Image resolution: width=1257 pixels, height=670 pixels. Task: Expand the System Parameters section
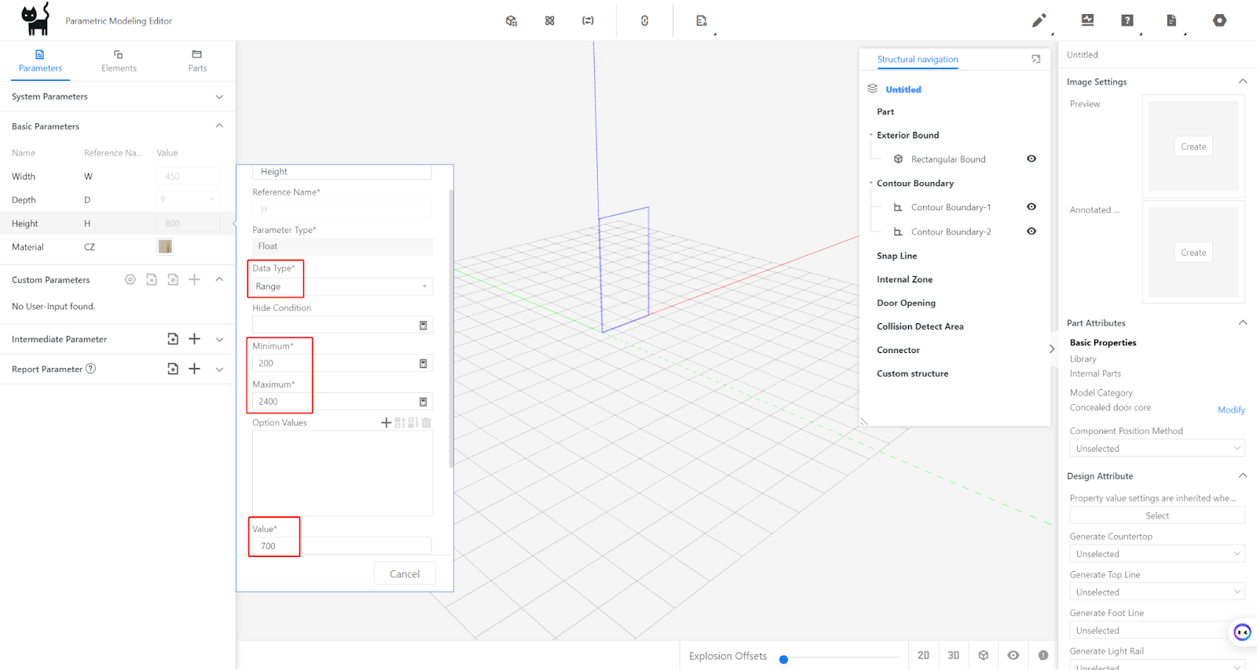[x=219, y=96]
